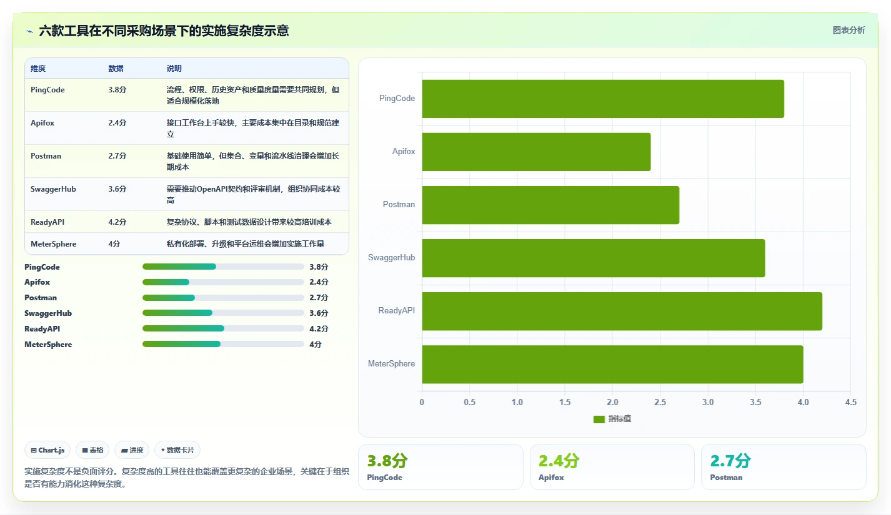The image size is (891, 515).
Task: Click the Apifox progress bar
Action: 223,282
